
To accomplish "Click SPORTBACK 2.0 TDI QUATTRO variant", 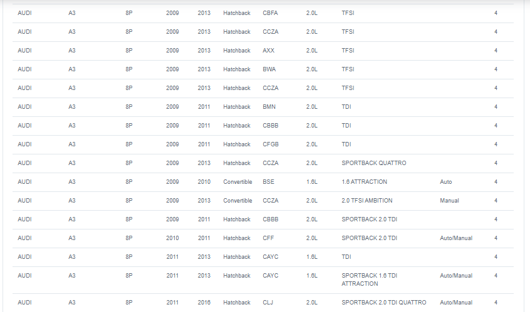I will pos(383,303).
